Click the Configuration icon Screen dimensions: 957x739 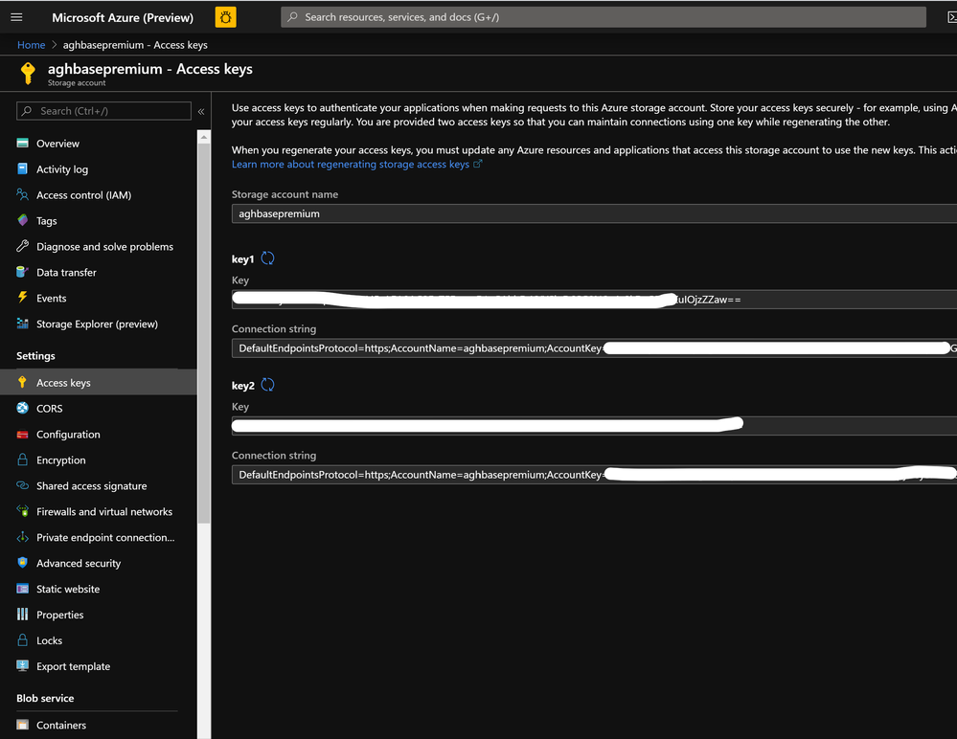tap(23, 435)
